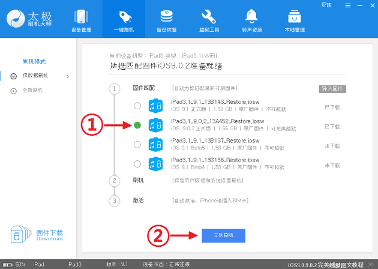Click the 太极刷机大师 logo

coord(29,19)
